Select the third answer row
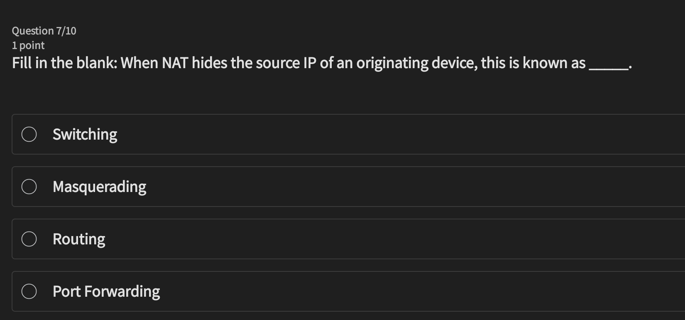 [x=332, y=239]
